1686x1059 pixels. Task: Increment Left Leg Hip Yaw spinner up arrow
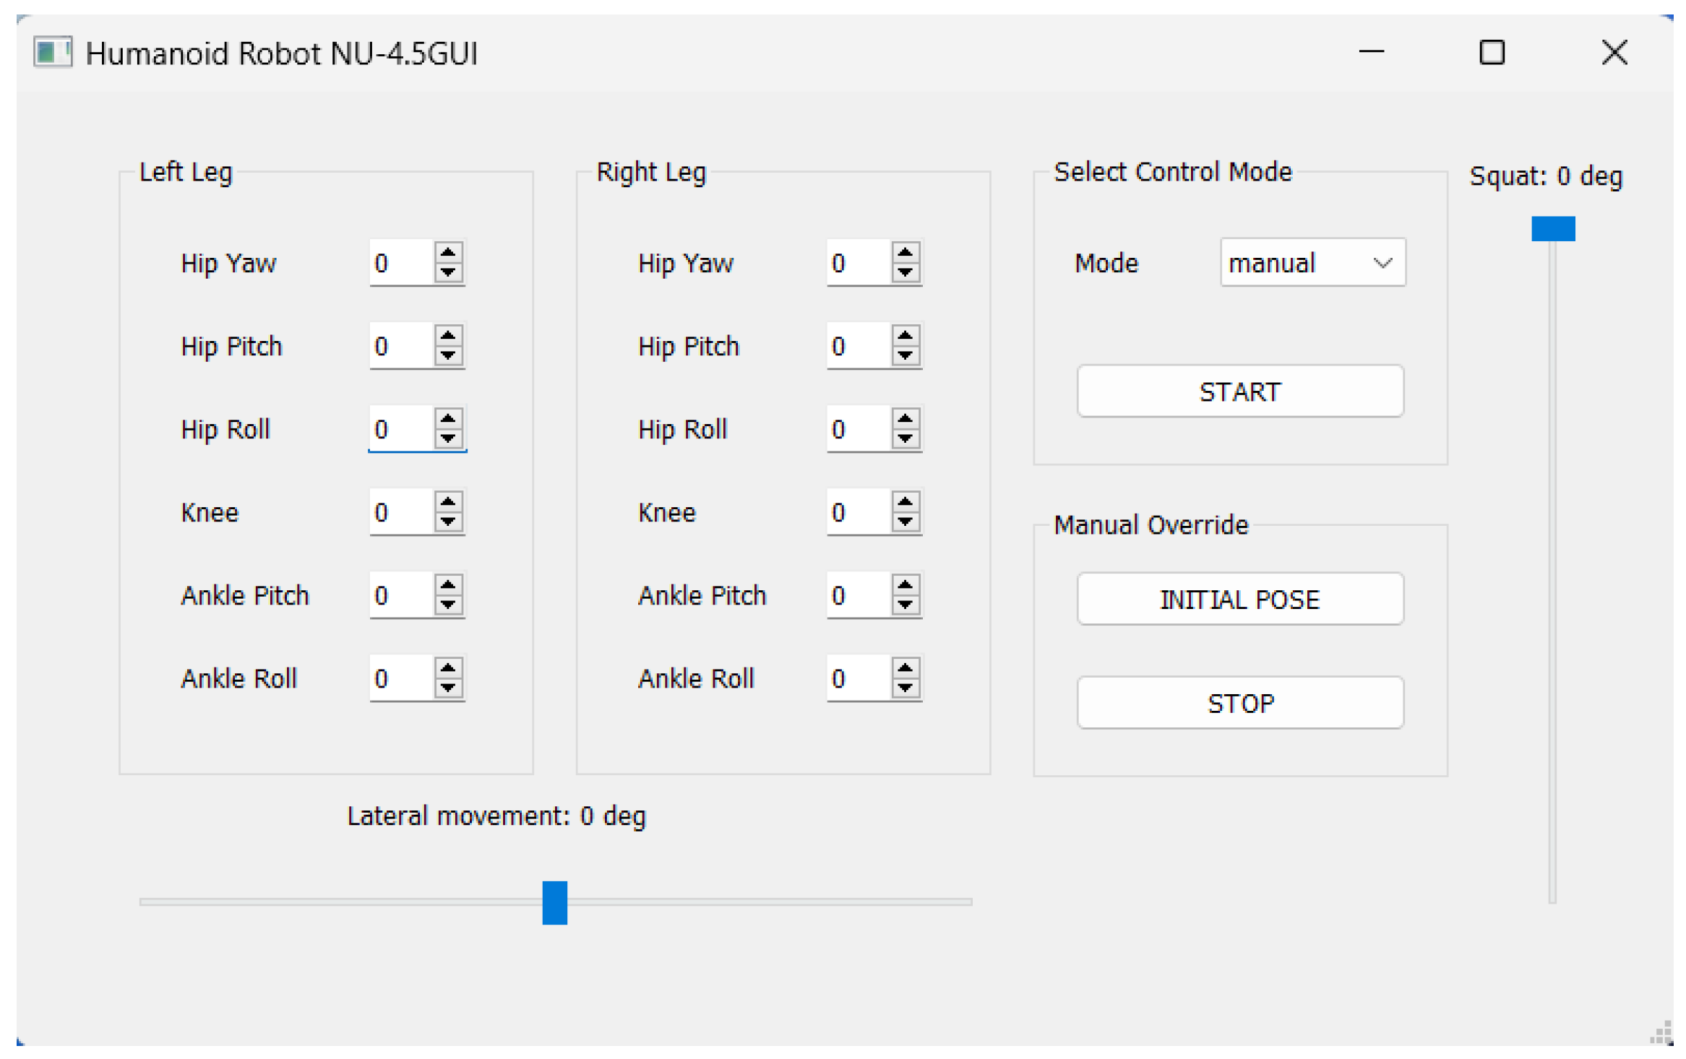click(x=448, y=253)
